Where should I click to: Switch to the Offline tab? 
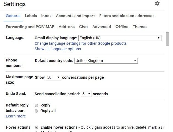coord(122,27)
